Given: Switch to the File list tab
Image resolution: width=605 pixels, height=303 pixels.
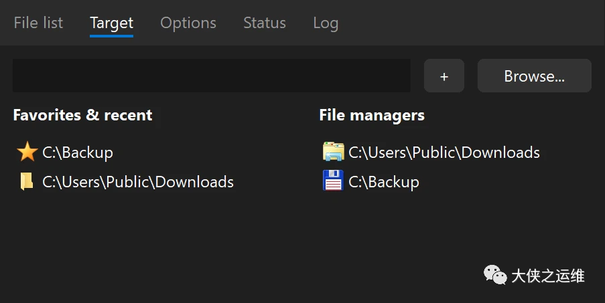Looking at the screenshot, I should click(x=38, y=23).
